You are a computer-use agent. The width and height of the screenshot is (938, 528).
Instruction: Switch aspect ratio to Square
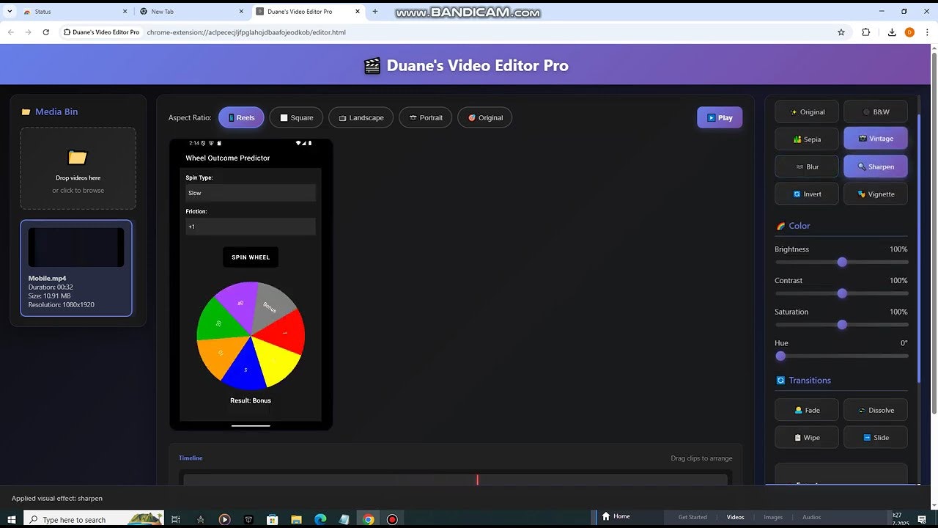[x=296, y=117]
